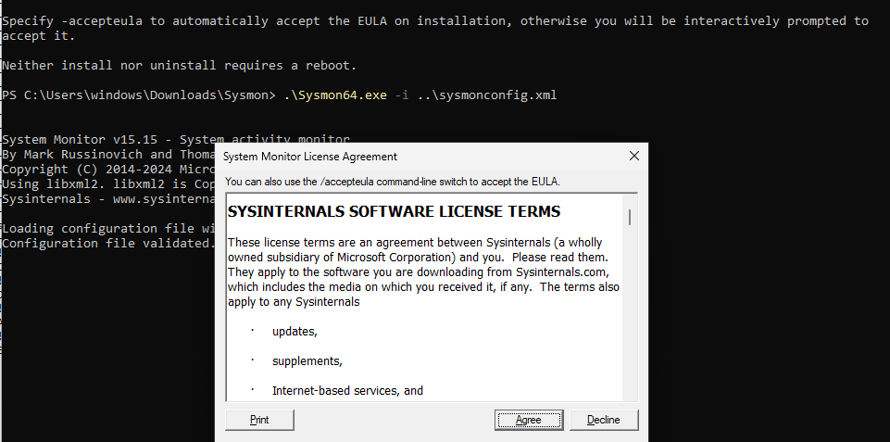The image size is (890, 442).
Task: Click 'Neither install nor uninstall requires a reboot.' line
Action: click(x=179, y=66)
